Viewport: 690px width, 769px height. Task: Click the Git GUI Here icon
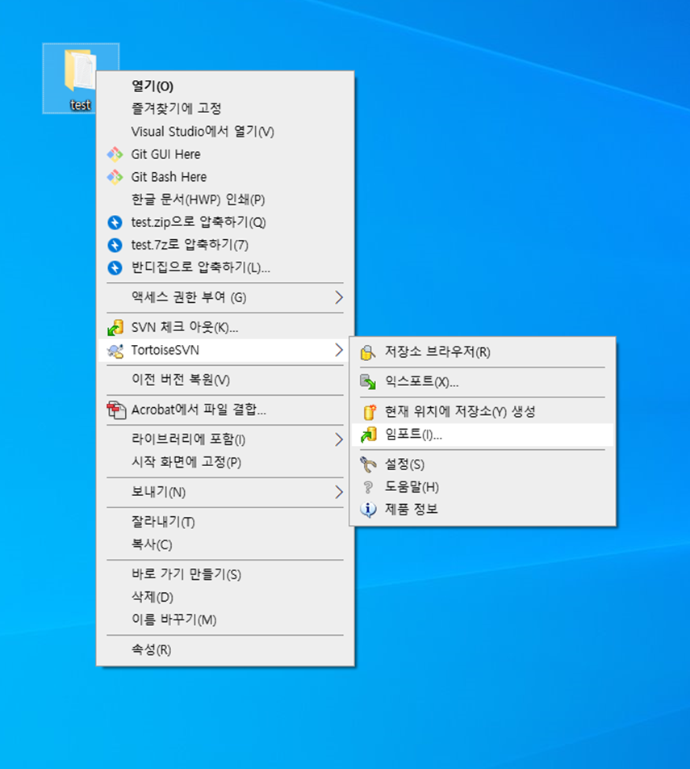[115, 154]
